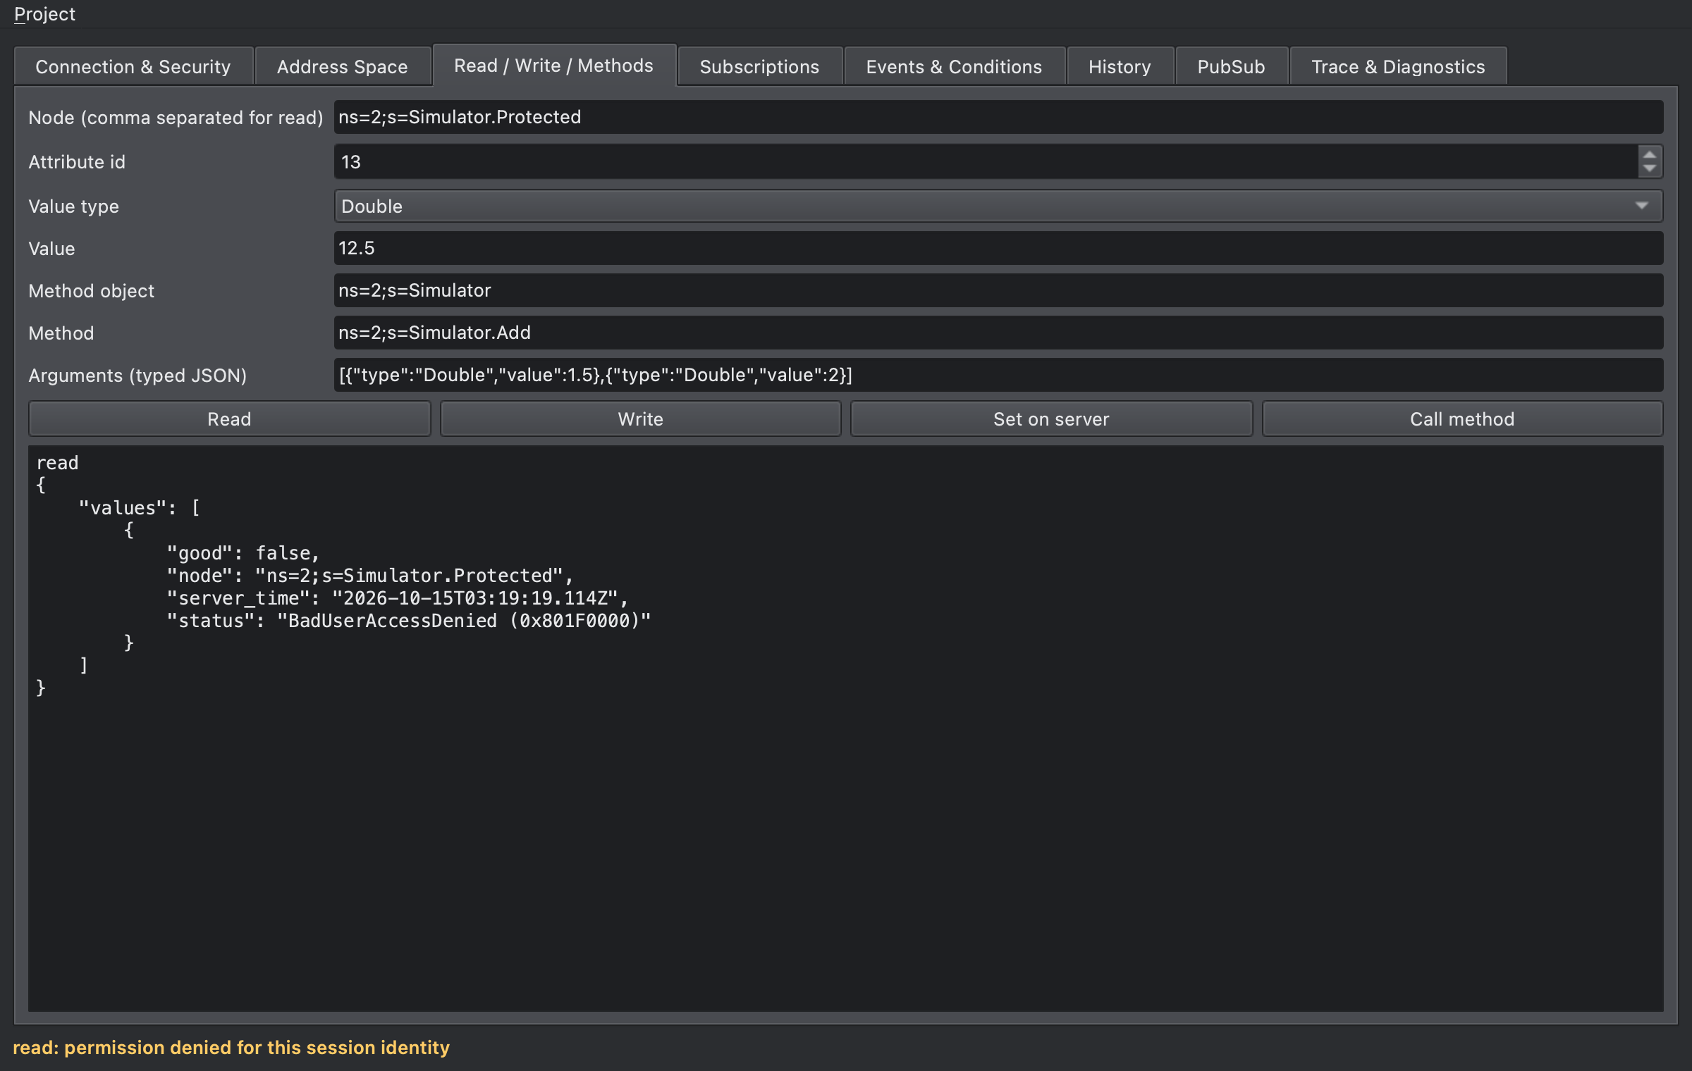Click the Value field containing 12.5
Viewport: 1692px width, 1071px height.
[x=998, y=248]
